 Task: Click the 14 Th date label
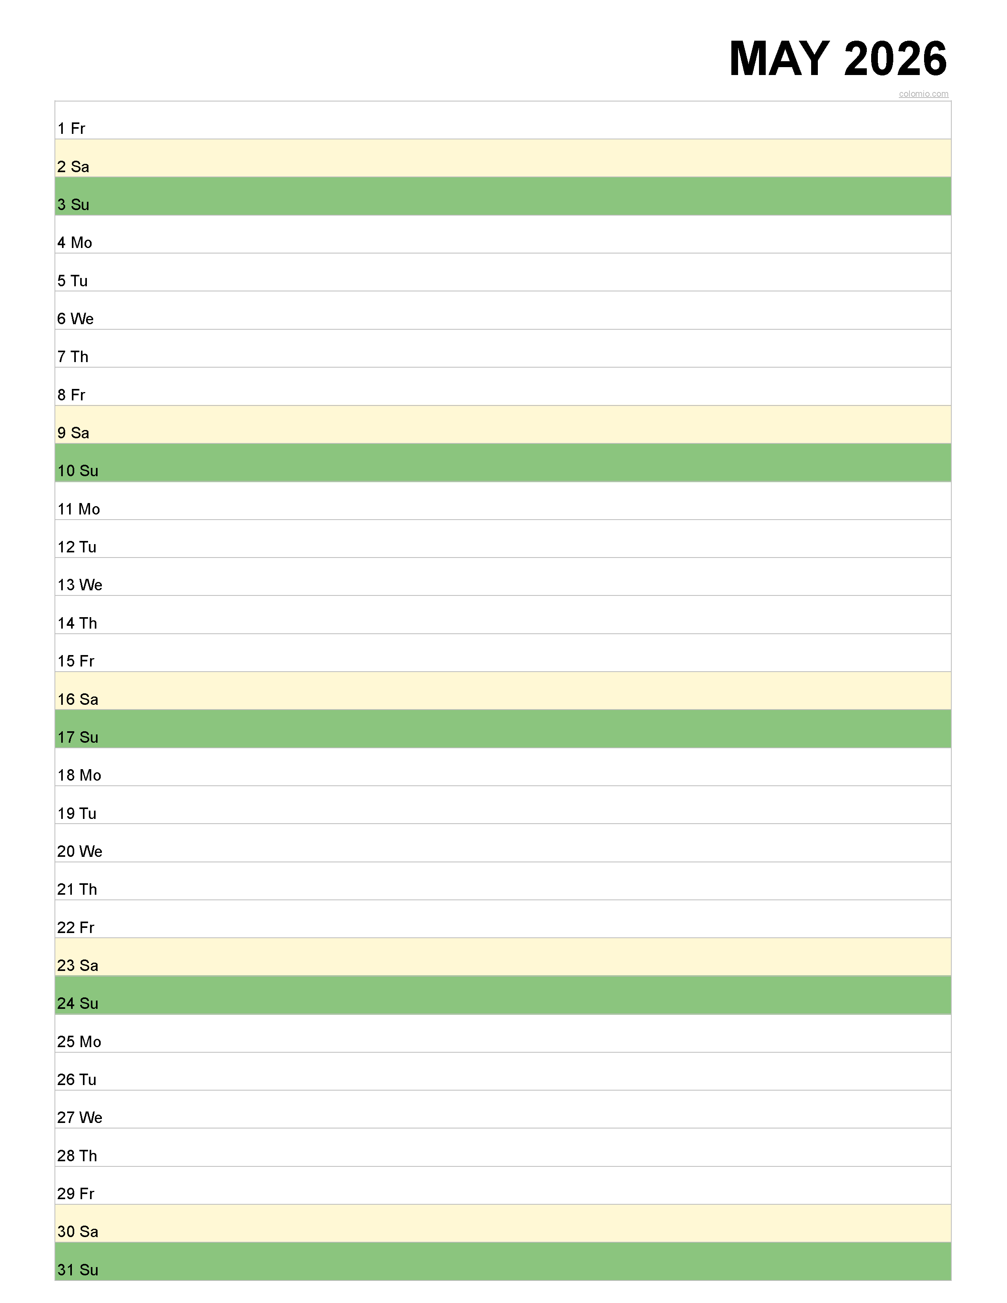(x=77, y=623)
